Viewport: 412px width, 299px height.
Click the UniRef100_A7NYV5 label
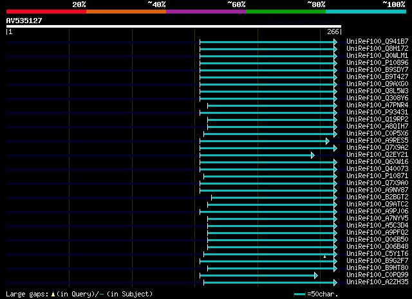click(x=378, y=219)
